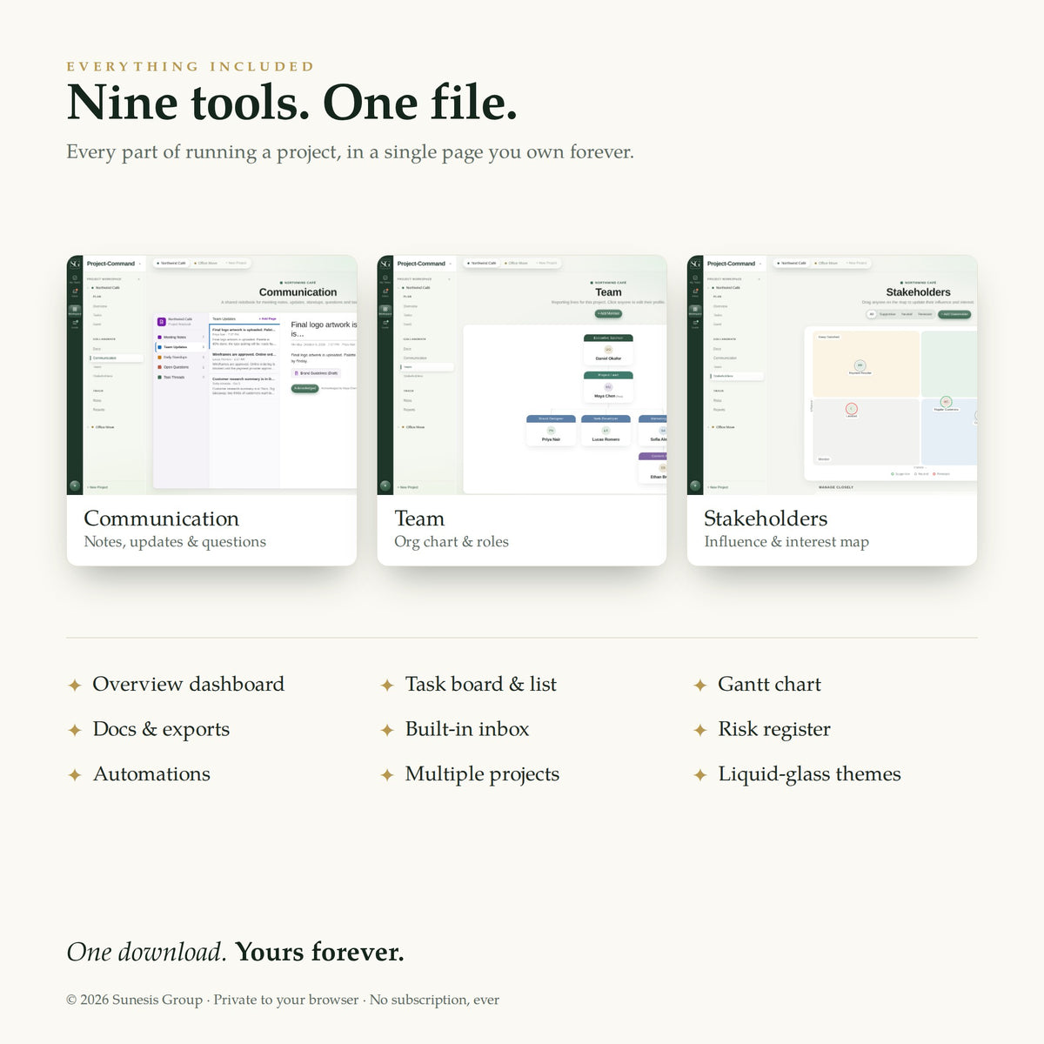This screenshot has height=1044, width=1044.
Task: Select the Northwind Café tab in the Stakeholders screenshot
Action: pyautogui.click(x=792, y=263)
